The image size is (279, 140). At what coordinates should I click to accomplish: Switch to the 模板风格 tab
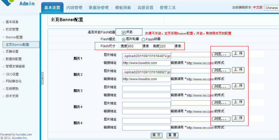(x=123, y=8)
